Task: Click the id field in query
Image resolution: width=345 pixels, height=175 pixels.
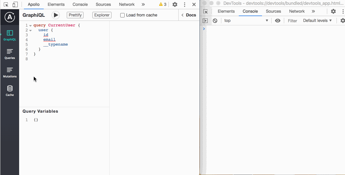Action: 46,35
